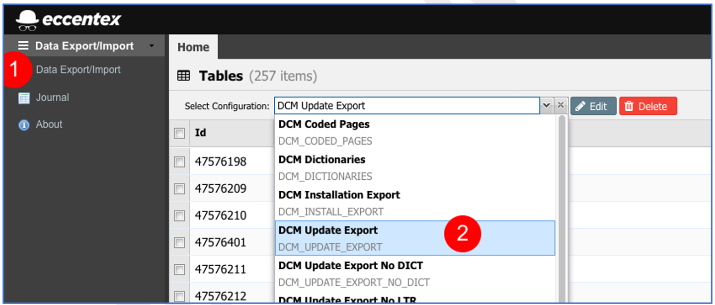Check the box for row 47576211

coord(179,269)
